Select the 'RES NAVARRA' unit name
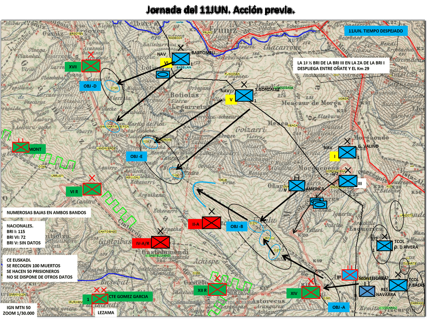The height and width of the screenshot is (319, 429). [386, 292]
